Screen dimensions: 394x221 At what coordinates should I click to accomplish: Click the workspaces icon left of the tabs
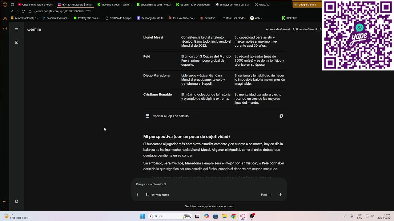click(x=12, y=5)
